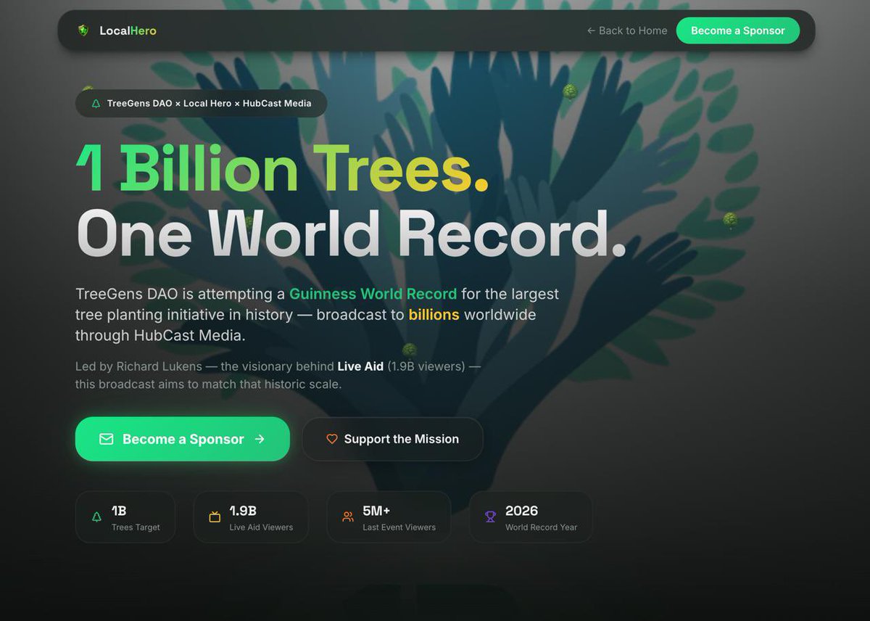Screen dimensions: 870x621
Task: Click the large Become a Sponsor button
Action: (x=183, y=439)
